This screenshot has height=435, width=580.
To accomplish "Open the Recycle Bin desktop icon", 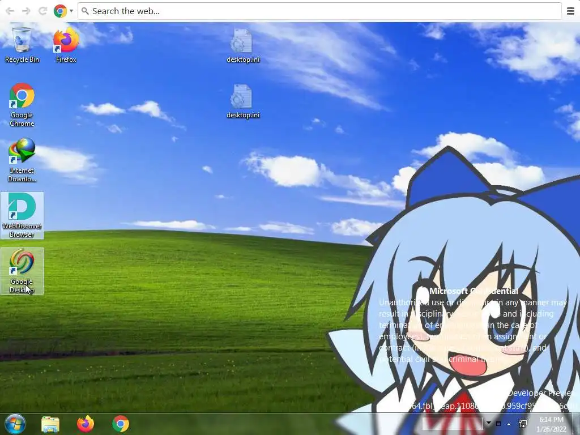I will click(x=22, y=45).
